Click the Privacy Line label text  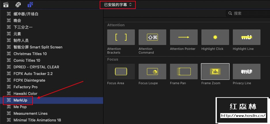coord(242,83)
